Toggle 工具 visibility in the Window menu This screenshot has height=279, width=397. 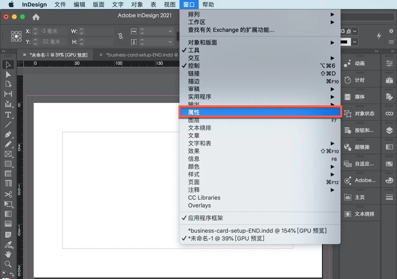[194, 50]
